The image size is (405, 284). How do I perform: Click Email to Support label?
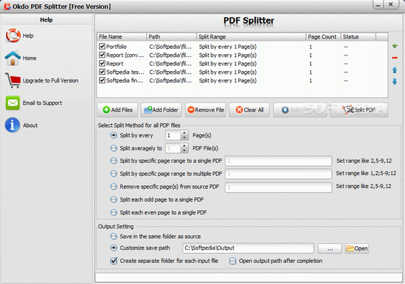coord(43,103)
